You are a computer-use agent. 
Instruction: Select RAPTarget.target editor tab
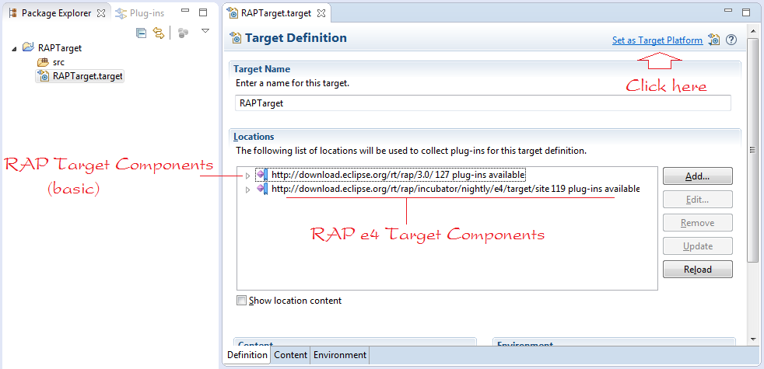275,13
